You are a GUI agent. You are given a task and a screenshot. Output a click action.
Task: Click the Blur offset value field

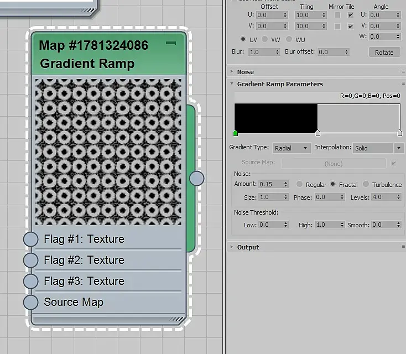click(x=331, y=52)
